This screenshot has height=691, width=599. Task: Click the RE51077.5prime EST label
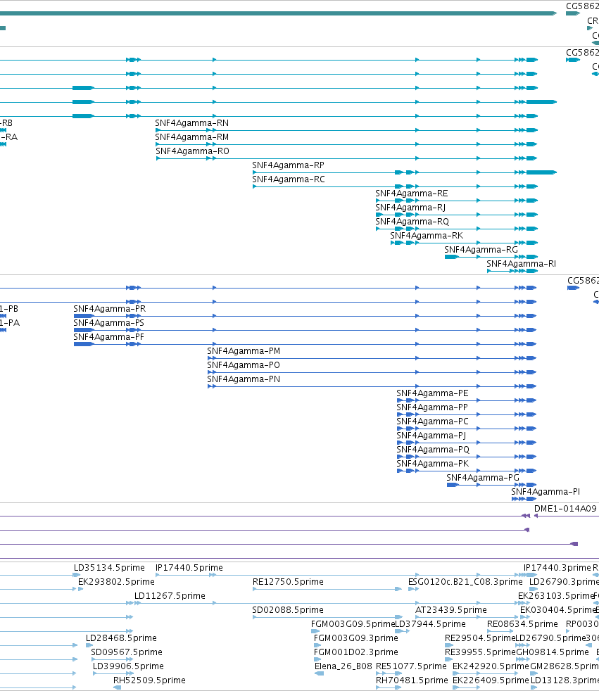tap(411, 667)
